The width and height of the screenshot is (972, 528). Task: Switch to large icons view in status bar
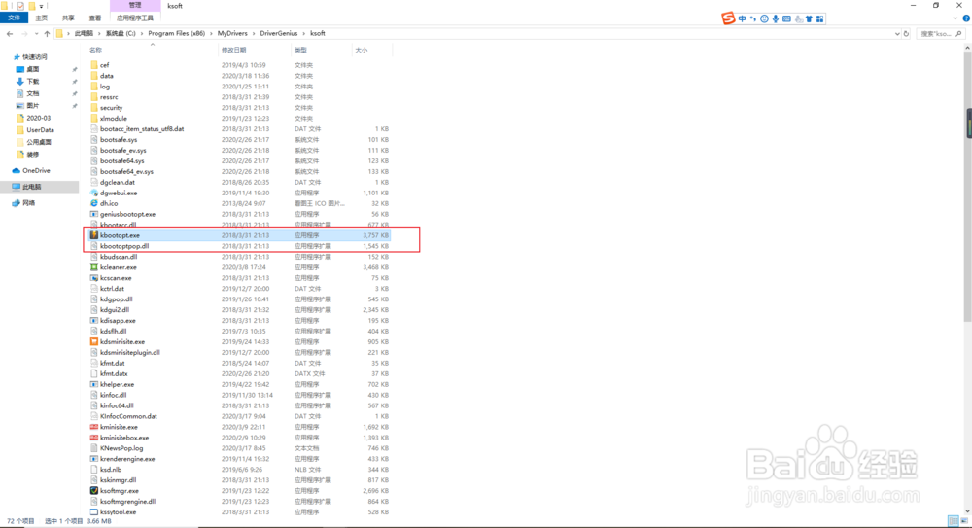point(964,521)
